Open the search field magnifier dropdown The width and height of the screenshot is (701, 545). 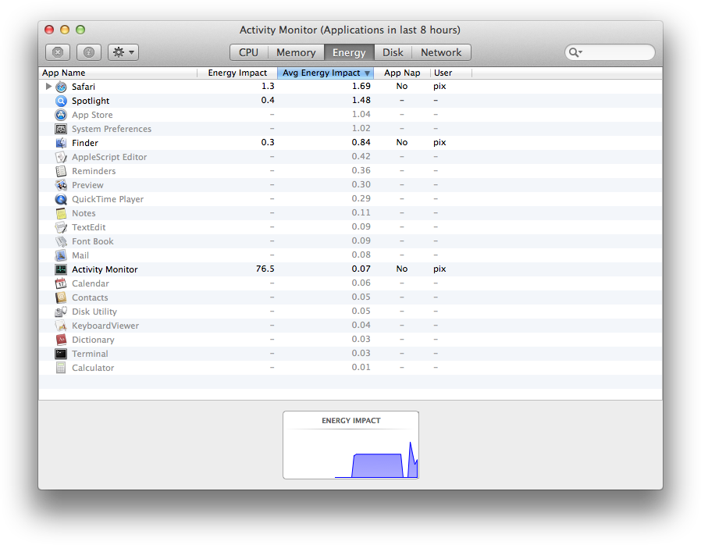[x=576, y=52]
